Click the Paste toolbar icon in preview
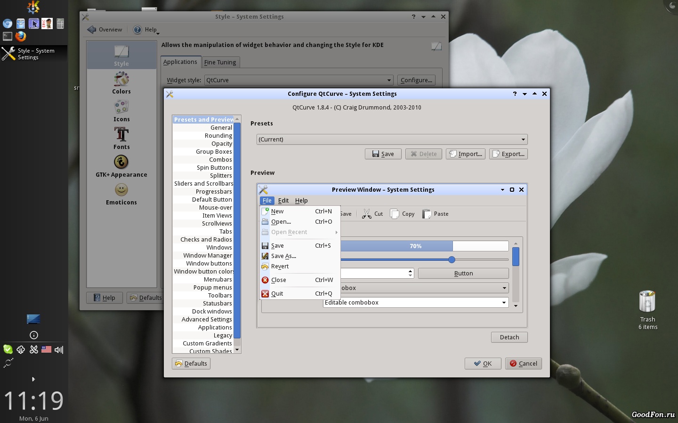678x423 pixels. point(436,214)
